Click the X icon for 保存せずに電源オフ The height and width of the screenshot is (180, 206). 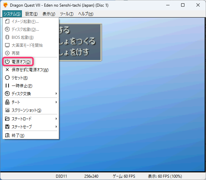tap(7, 70)
